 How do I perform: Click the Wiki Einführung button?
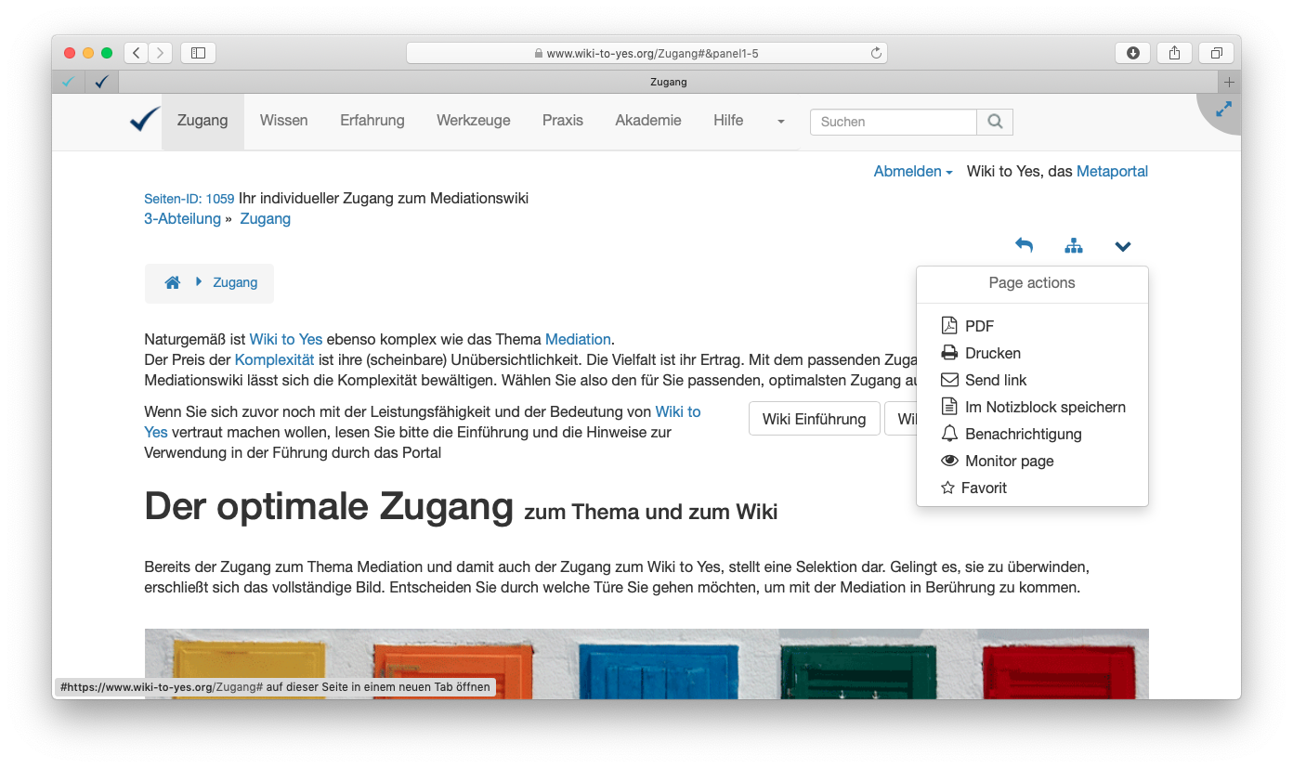pos(814,419)
